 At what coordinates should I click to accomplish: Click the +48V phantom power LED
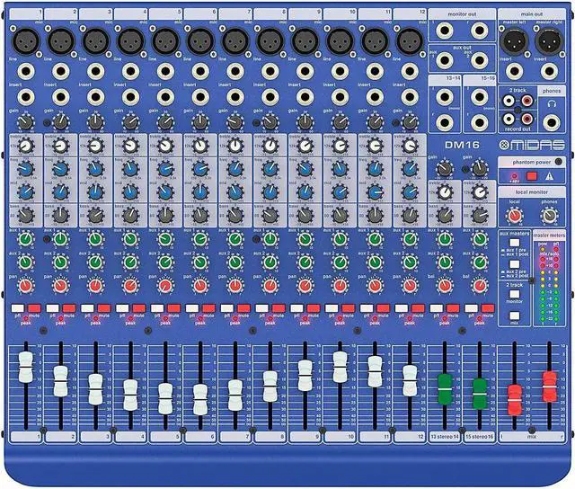point(514,176)
